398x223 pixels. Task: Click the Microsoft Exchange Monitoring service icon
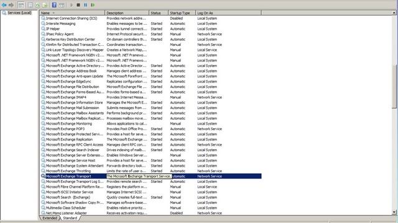point(43,123)
